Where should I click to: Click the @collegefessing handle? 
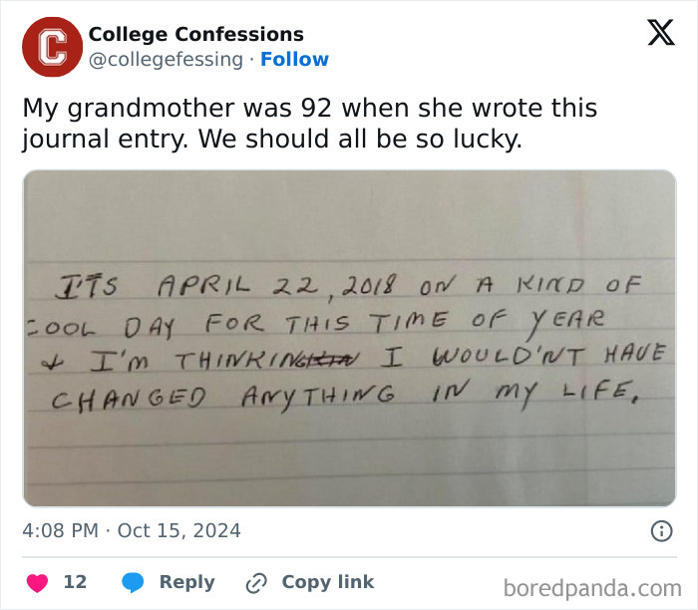tap(166, 60)
